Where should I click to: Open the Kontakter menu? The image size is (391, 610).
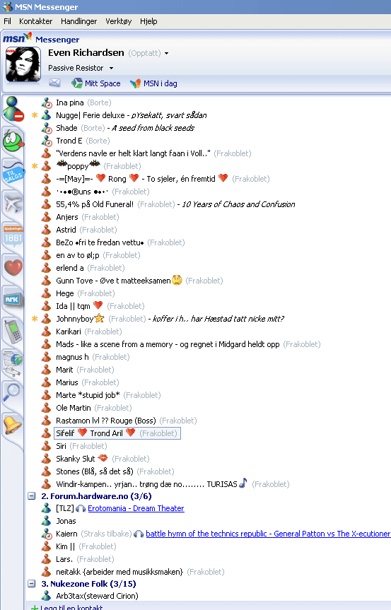pos(36,21)
